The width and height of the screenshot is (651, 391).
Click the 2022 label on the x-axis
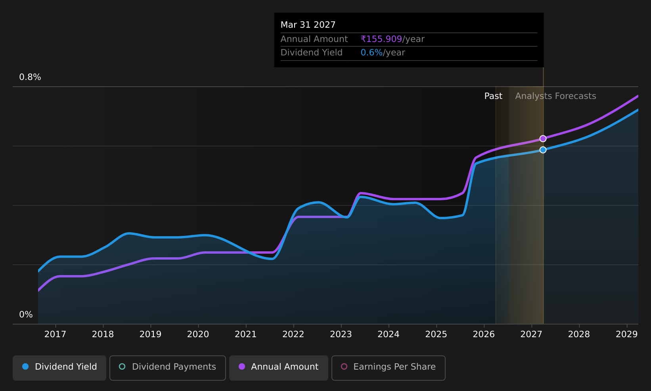293,334
